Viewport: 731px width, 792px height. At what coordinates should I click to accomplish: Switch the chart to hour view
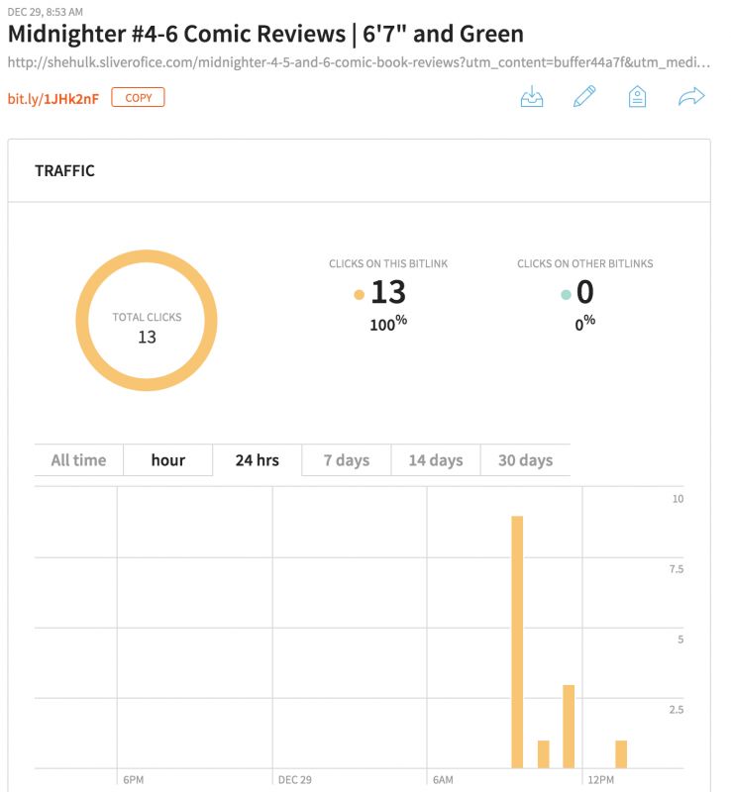tap(167, 459)
